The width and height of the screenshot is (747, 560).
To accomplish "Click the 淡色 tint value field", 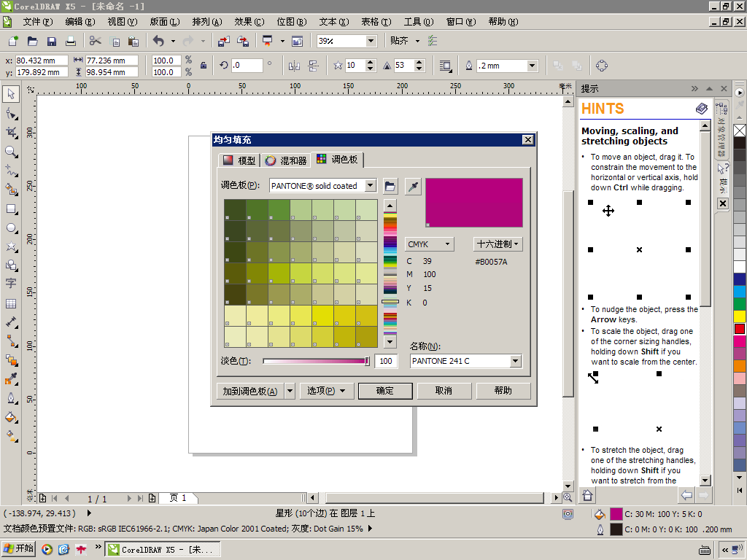I will [386, 361].
